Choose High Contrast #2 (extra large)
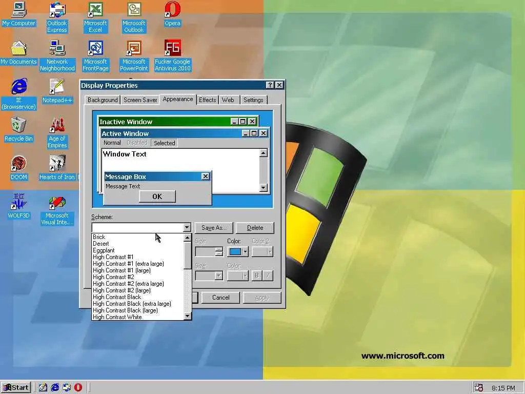Screen dimensions: 525x394 (138, 284)
